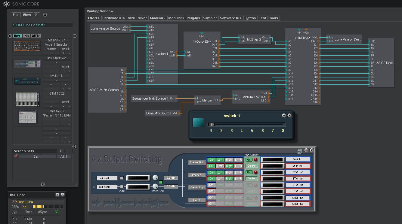Open the Synths menu in Routing Window
This screenshot has width=402, height=224.
(250, 18)
